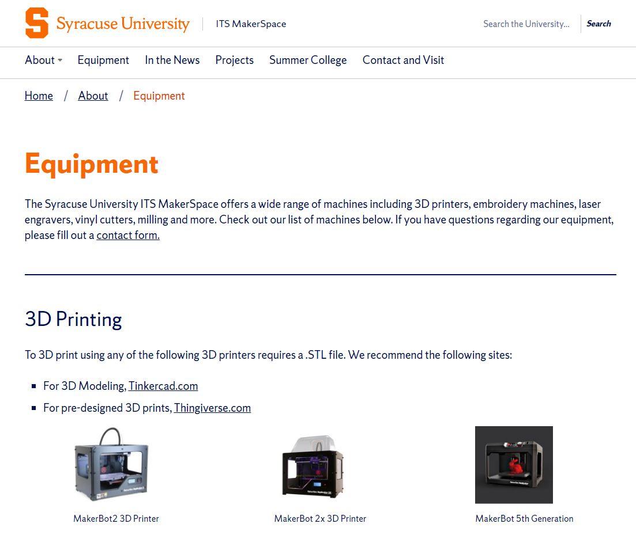636x535 pixels.
Task: Click the 3D Printing section heading
Action: point(73,319)
